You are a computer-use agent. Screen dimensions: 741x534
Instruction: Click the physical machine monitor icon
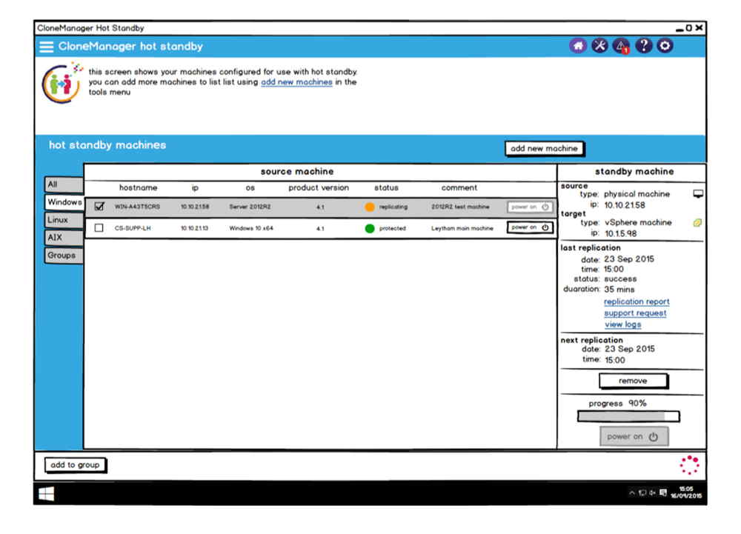point(697,194)
